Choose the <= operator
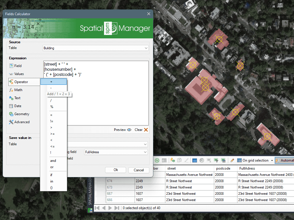 tap(54, 146)
